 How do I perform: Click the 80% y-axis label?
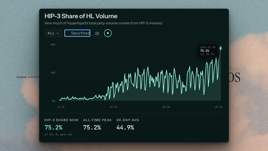tap(53, 45)
